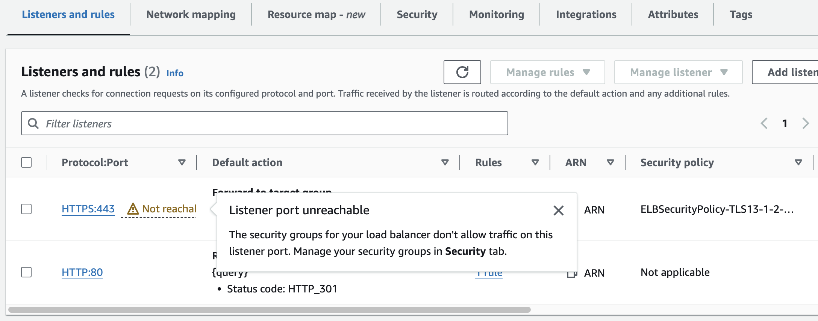Open Manage rules dropdown

tap(547, 72)
